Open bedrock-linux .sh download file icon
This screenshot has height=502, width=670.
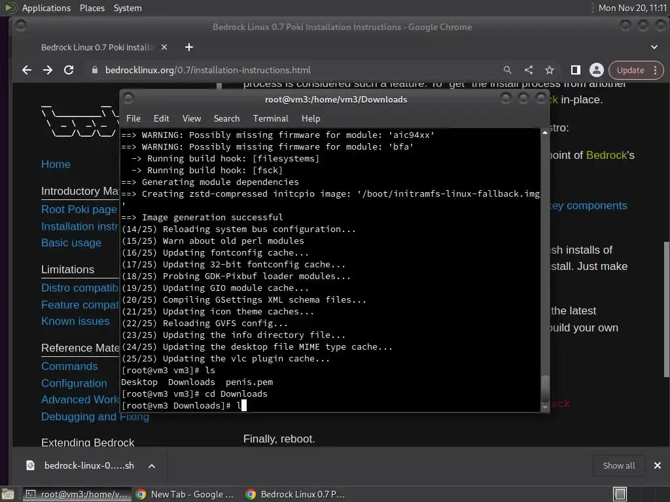[x=30, y=465]
